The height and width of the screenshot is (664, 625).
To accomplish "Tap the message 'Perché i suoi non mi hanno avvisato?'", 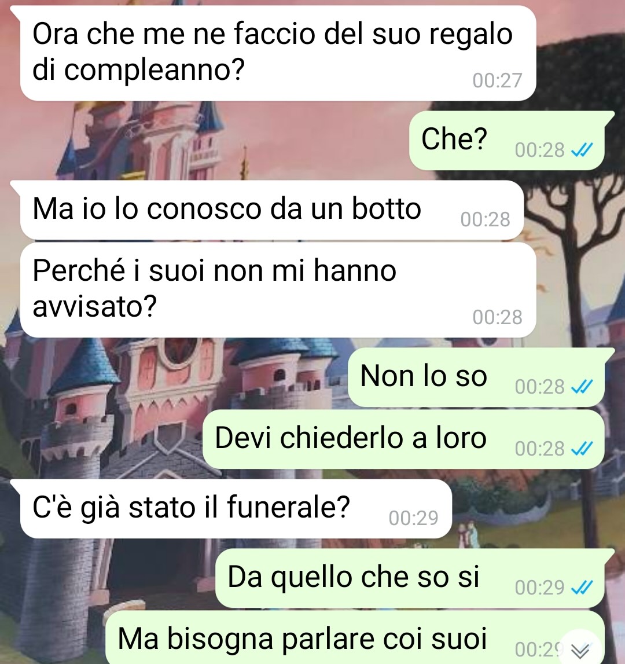I will pyautogui.click(x=278, y=289).
